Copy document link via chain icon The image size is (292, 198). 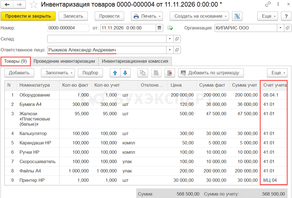[268, 4]
